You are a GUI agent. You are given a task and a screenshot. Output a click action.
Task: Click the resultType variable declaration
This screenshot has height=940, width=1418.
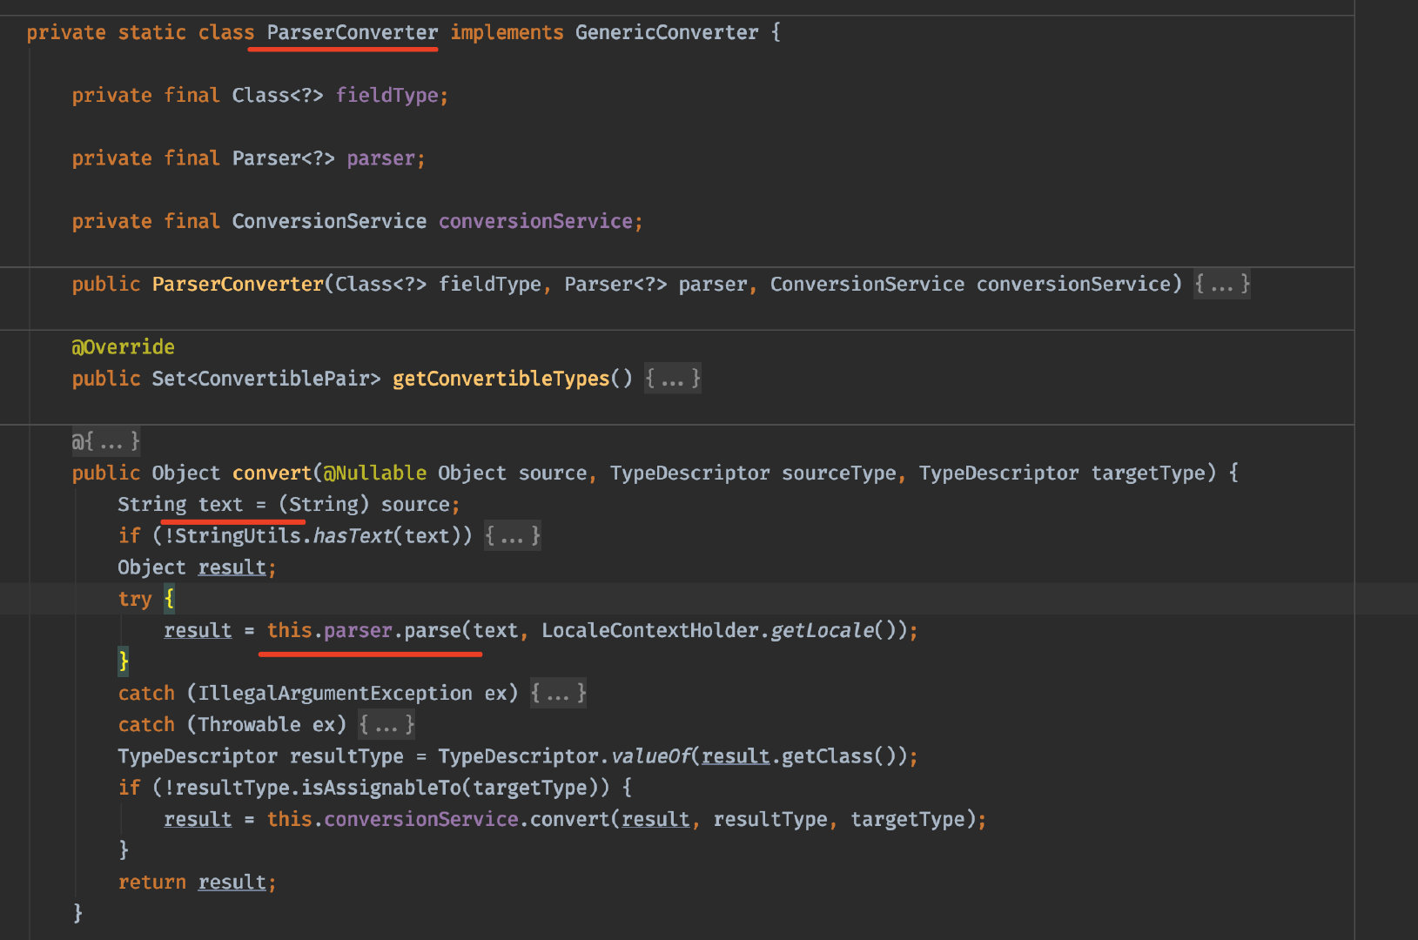point(346,755)
